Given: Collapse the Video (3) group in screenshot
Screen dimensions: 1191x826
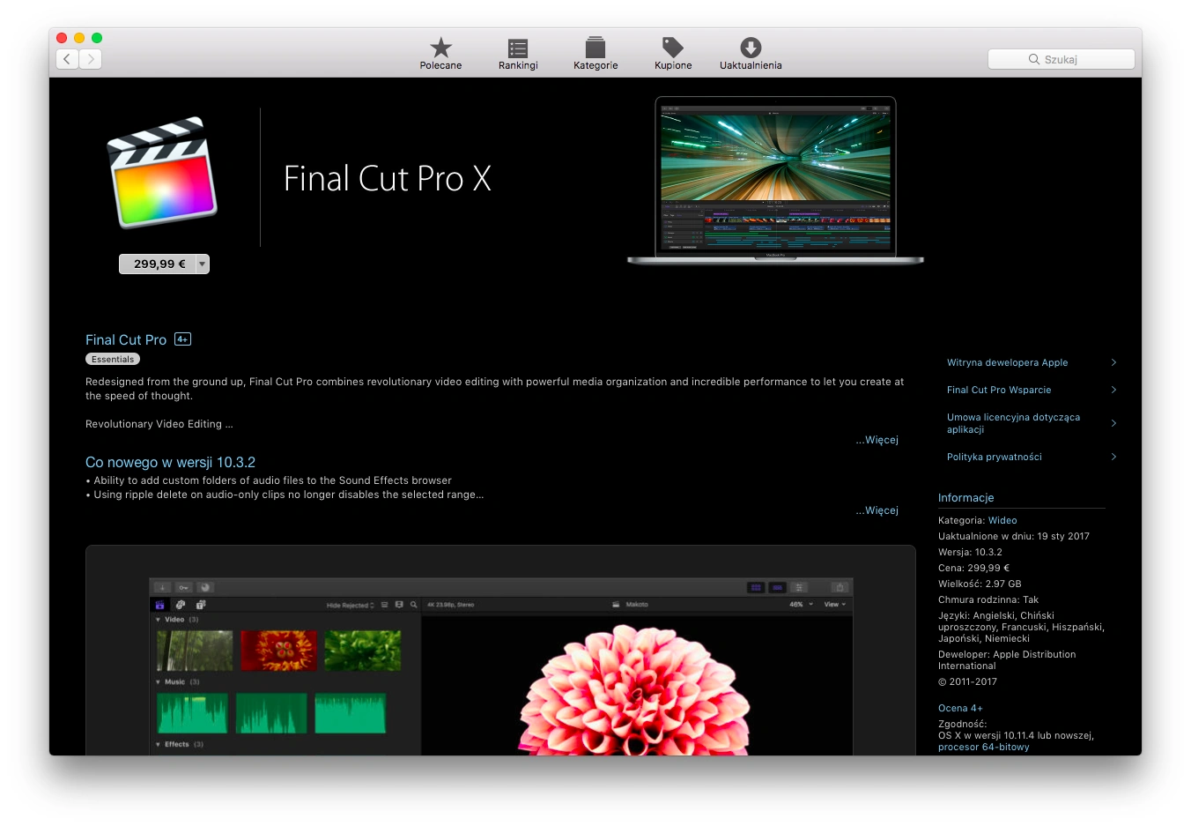Looking at the screenshot, I should [x=158, y=620].
